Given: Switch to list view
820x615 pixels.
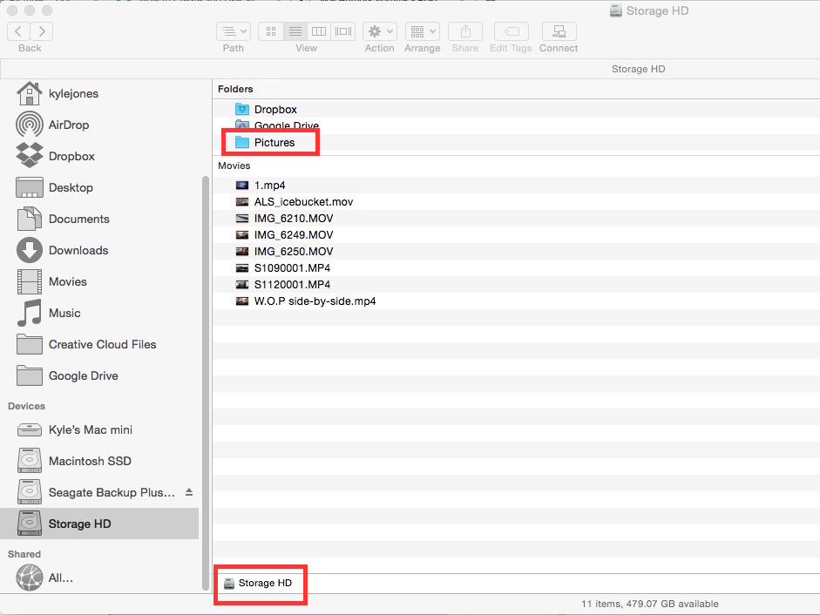Looking at the screenshot, I should click(295, 31).
